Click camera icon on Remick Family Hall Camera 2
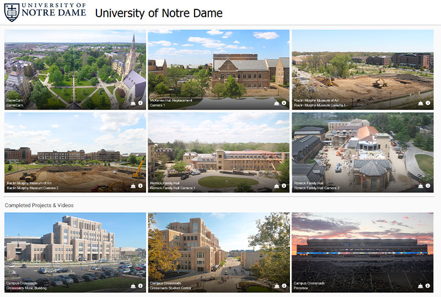The height and width of the screenshot is (297, 441). [x=421, y=186]
